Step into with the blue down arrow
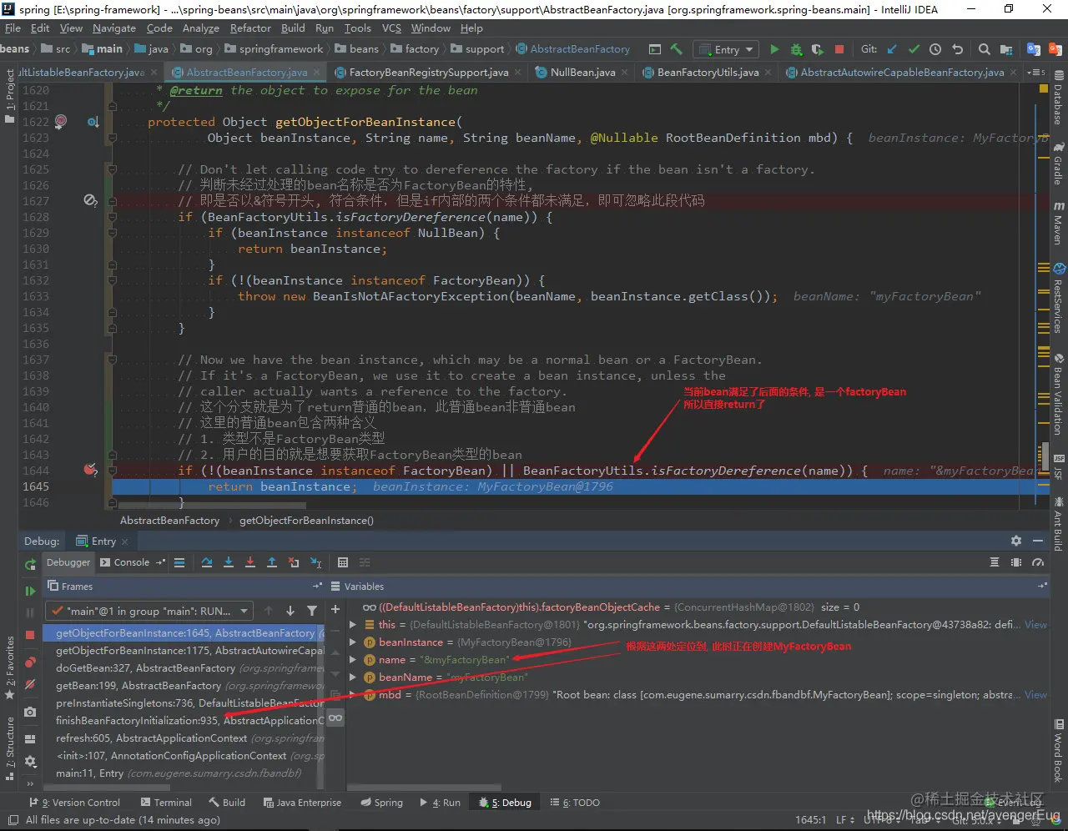 click(229, 562)
